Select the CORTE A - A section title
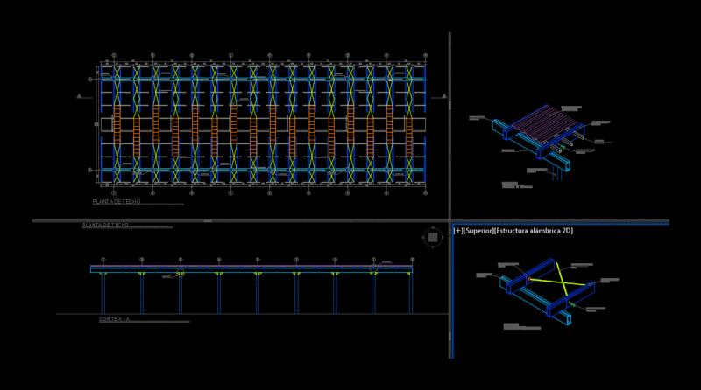 click(x=115, y=319)
